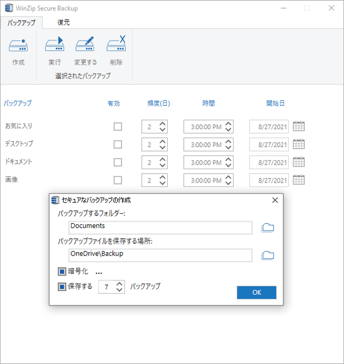Switch to the 復元 restore tab
The image size is (344, 364).
64,22
